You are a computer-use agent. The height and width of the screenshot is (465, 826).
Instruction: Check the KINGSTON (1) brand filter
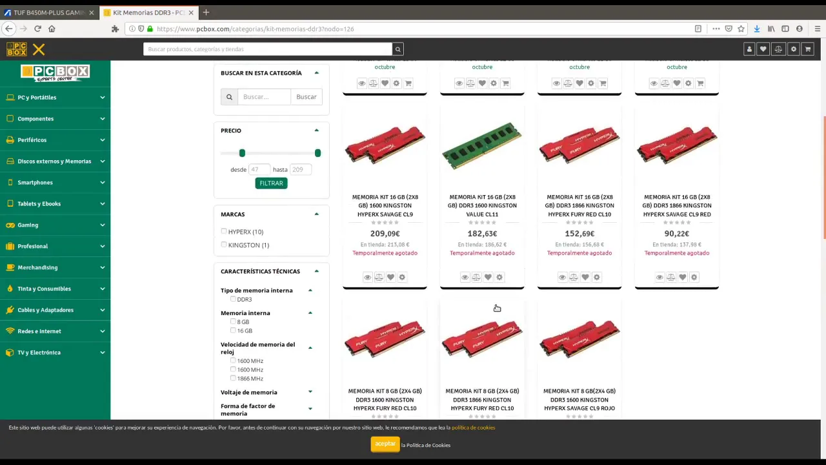click(x=224, y=245)
